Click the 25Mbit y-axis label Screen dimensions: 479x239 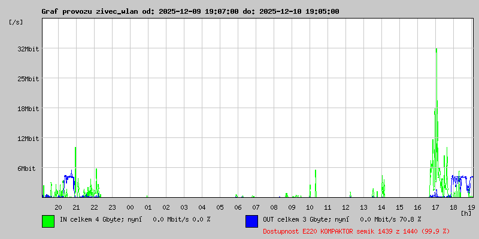[x=28, y=79]
